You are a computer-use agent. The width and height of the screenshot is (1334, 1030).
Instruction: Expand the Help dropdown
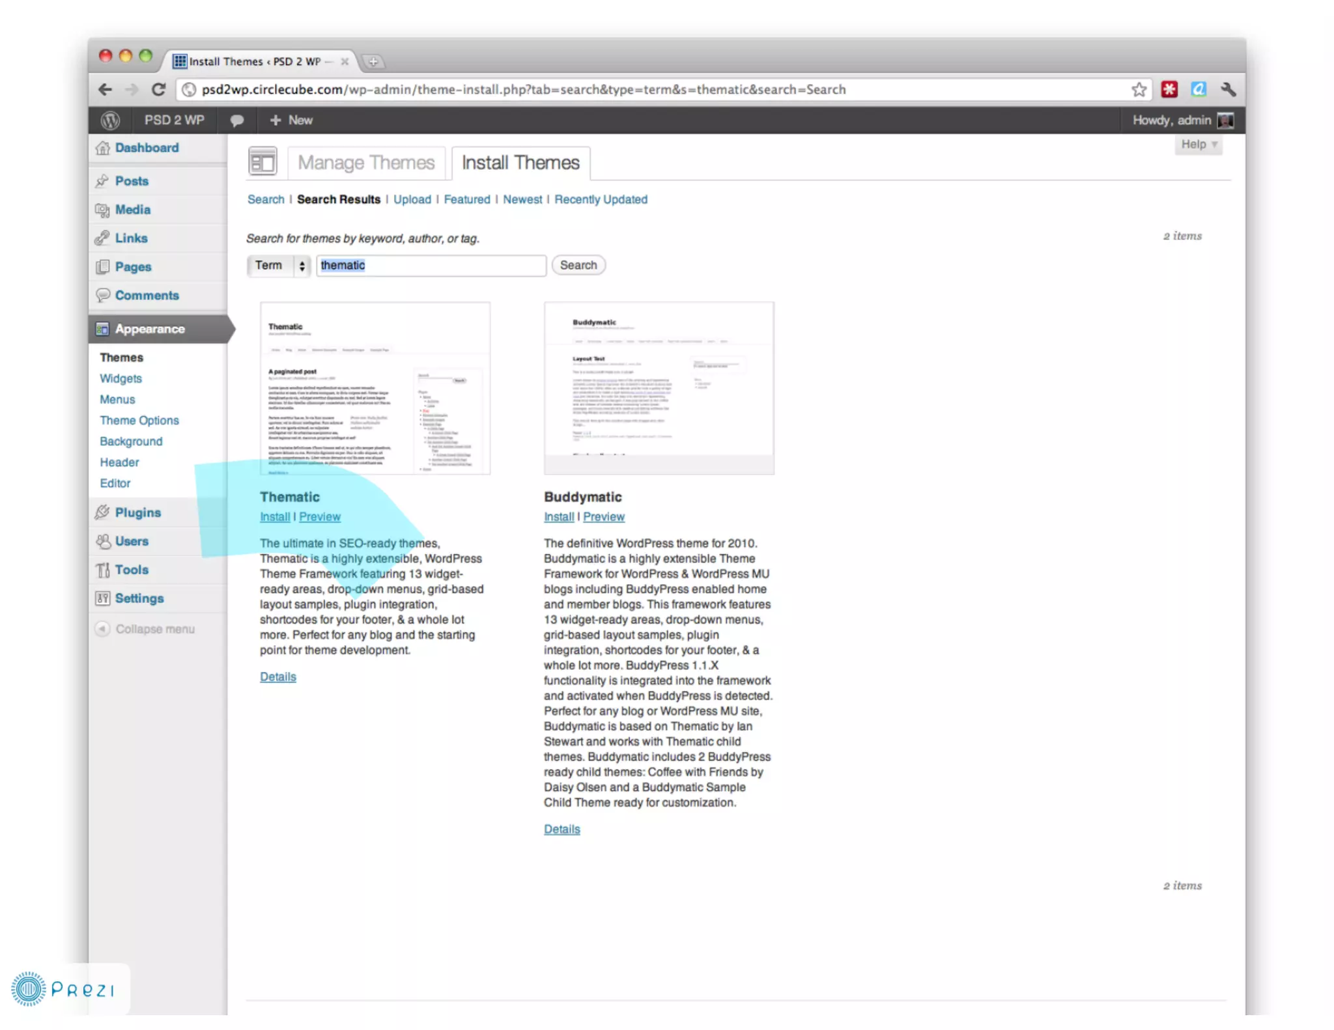1199,145
